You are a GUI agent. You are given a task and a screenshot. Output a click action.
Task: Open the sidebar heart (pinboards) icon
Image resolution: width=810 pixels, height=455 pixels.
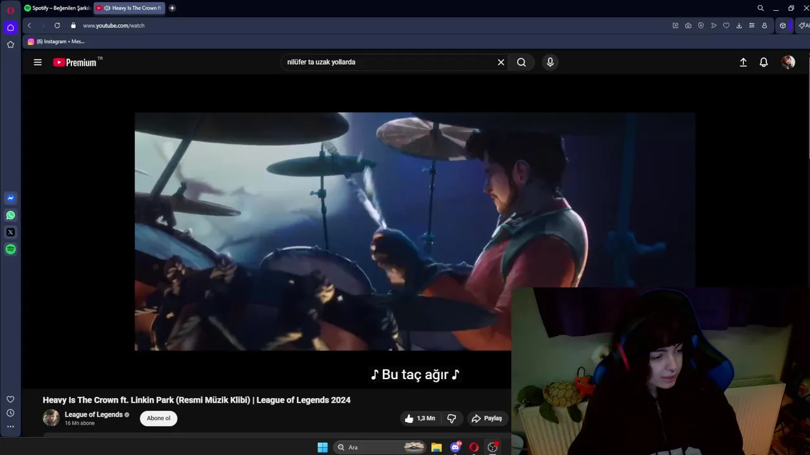pos(10,399)
